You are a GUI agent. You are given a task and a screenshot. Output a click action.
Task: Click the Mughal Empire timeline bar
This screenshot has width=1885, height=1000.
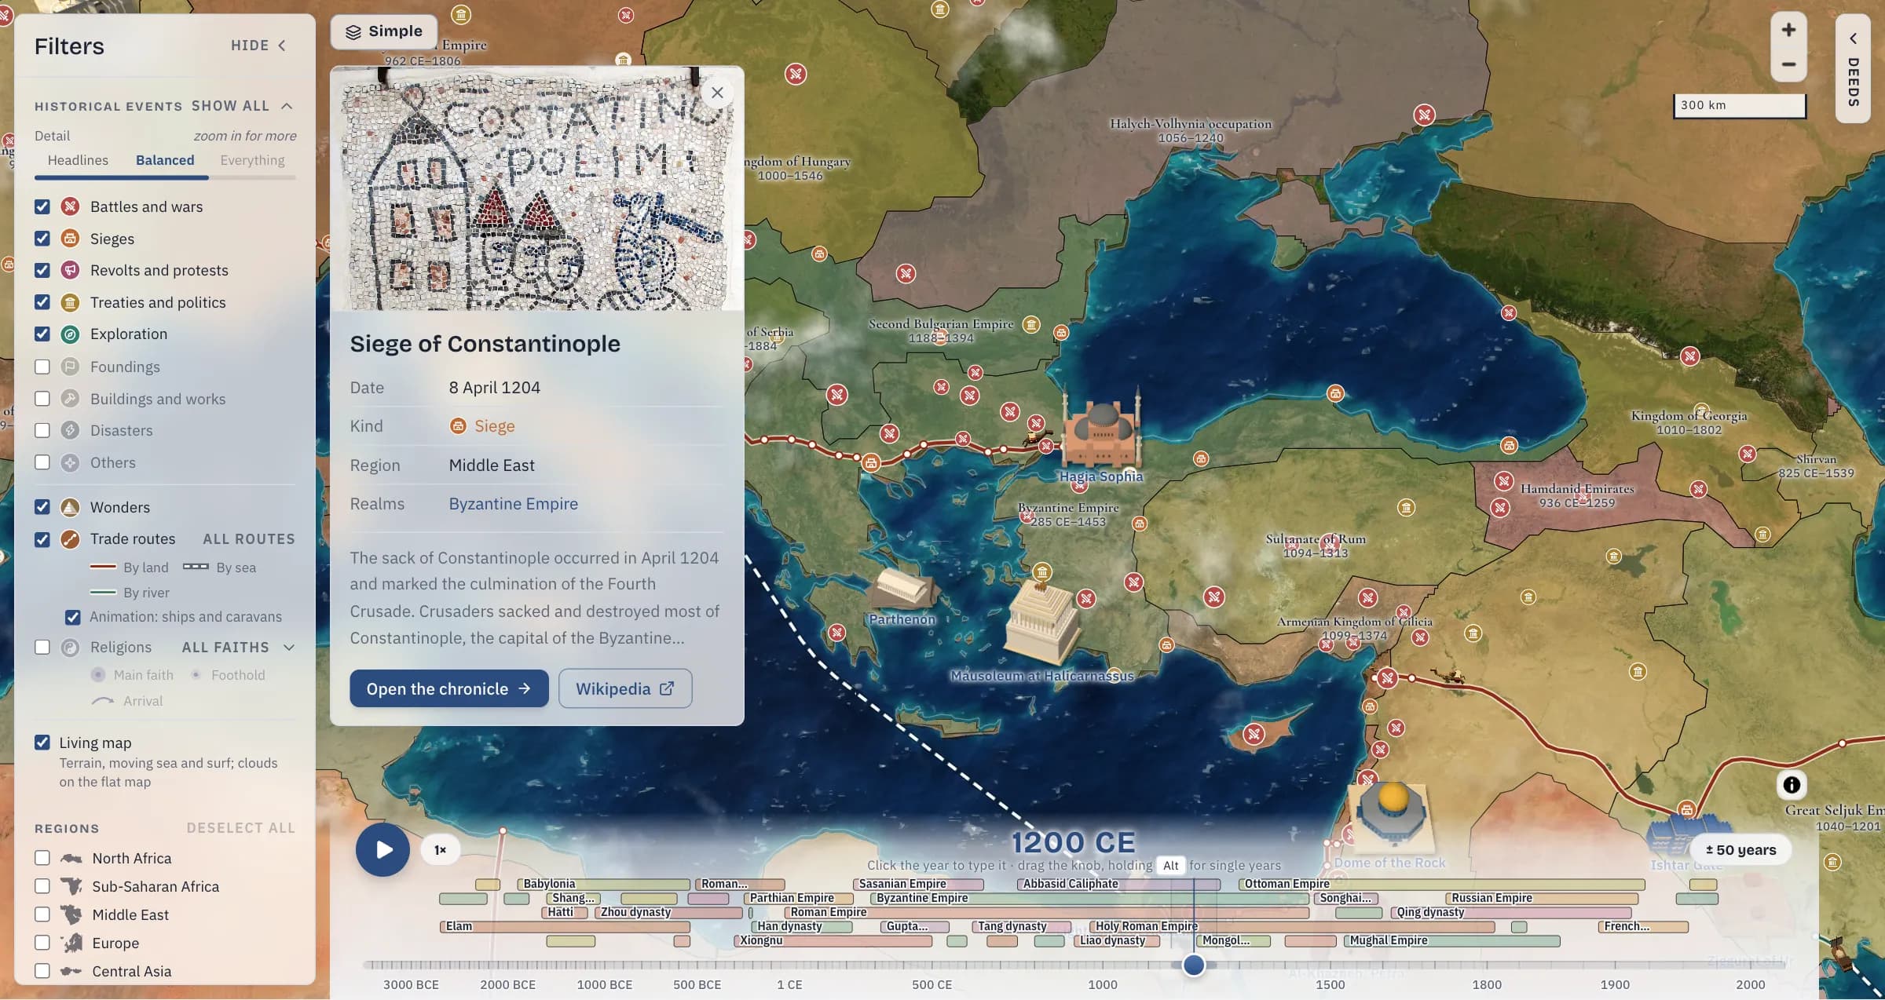pos(1451,940)
